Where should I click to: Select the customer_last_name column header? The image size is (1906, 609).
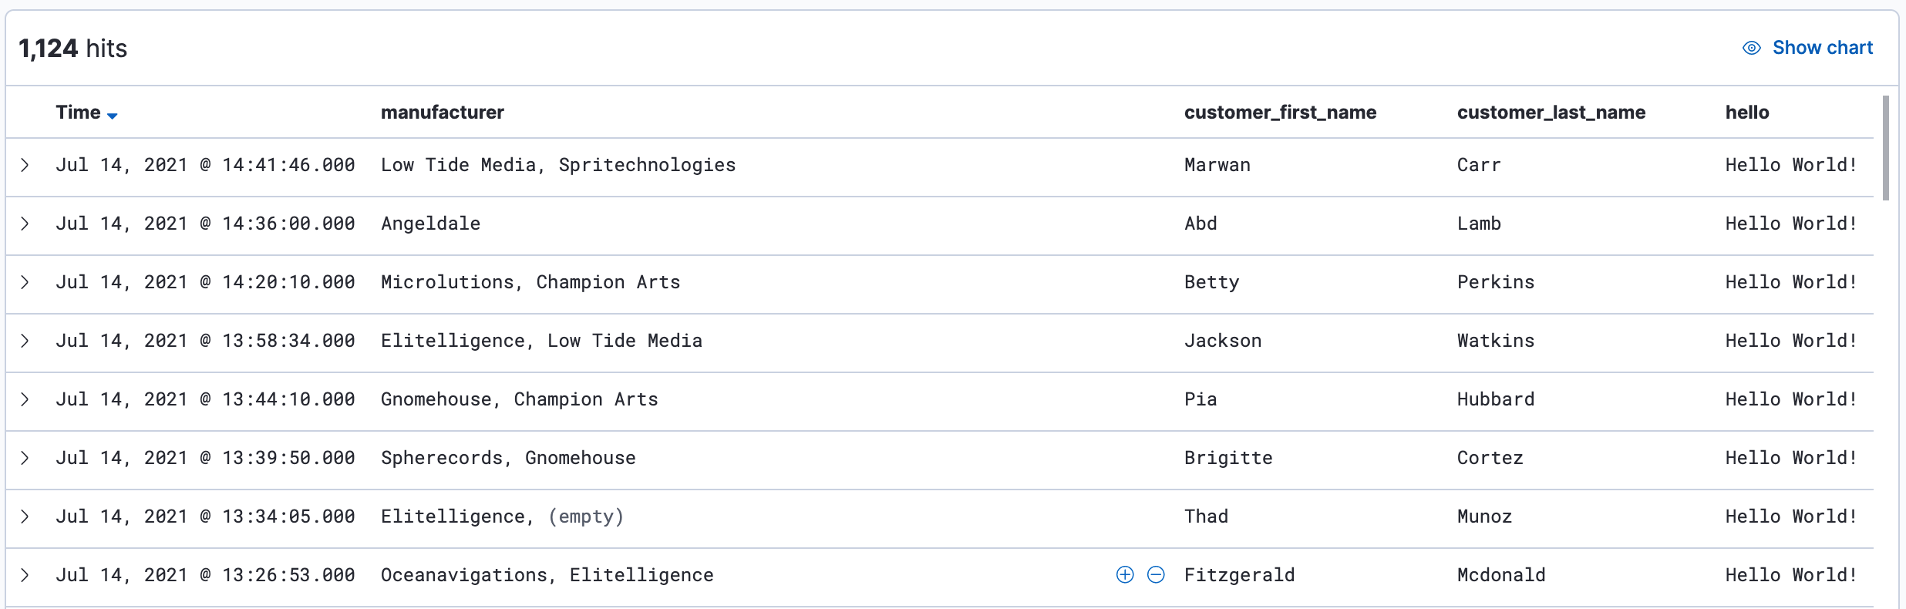[x=1551, y=112]
